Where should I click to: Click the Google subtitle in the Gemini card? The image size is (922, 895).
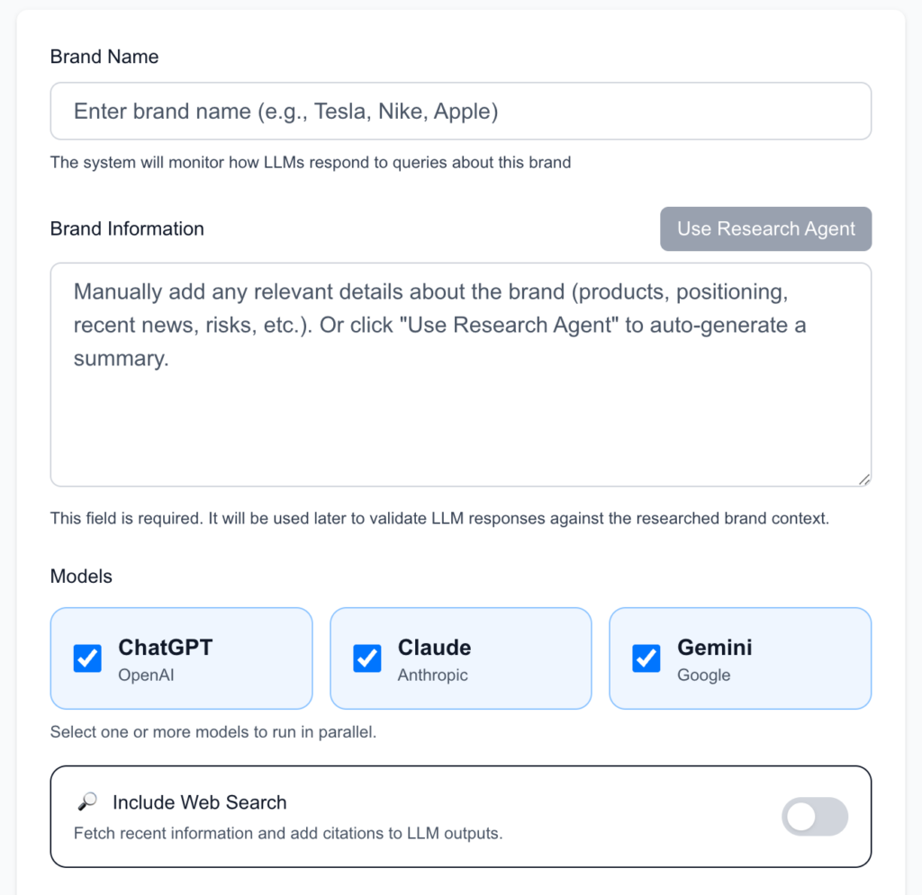703,676
